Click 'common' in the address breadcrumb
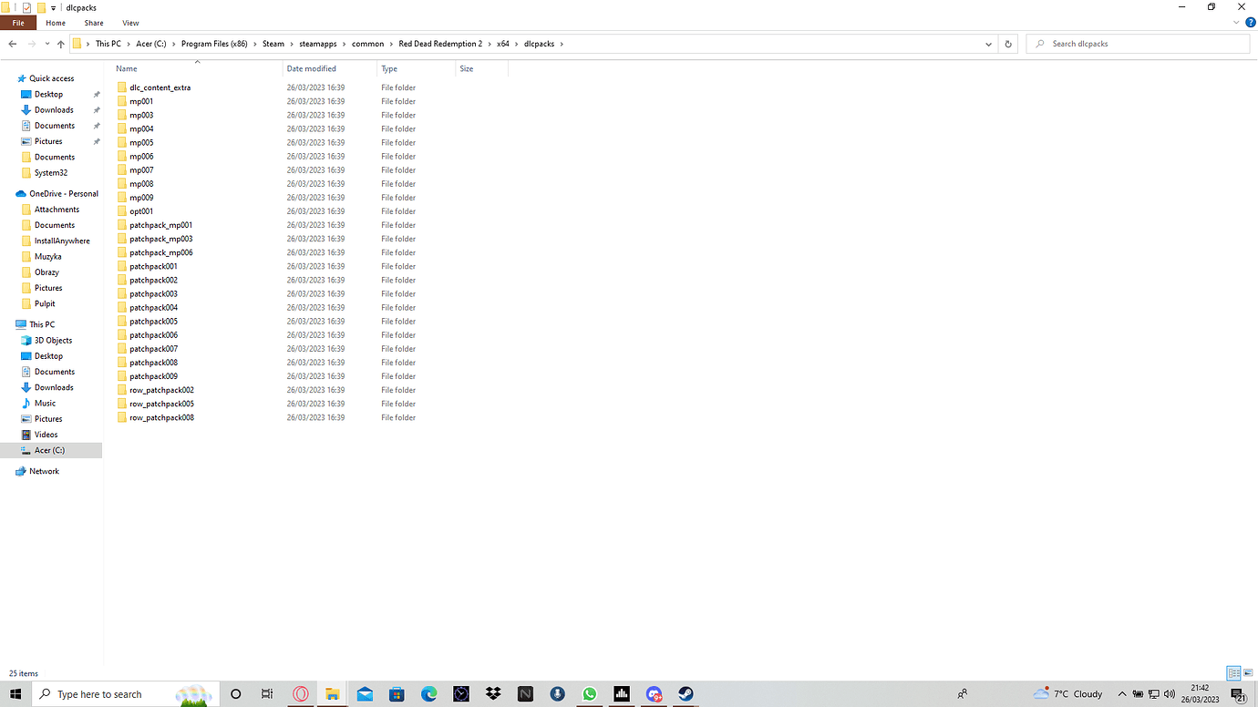Viewport: 1258px width, 707px height. tap(368, 44)
